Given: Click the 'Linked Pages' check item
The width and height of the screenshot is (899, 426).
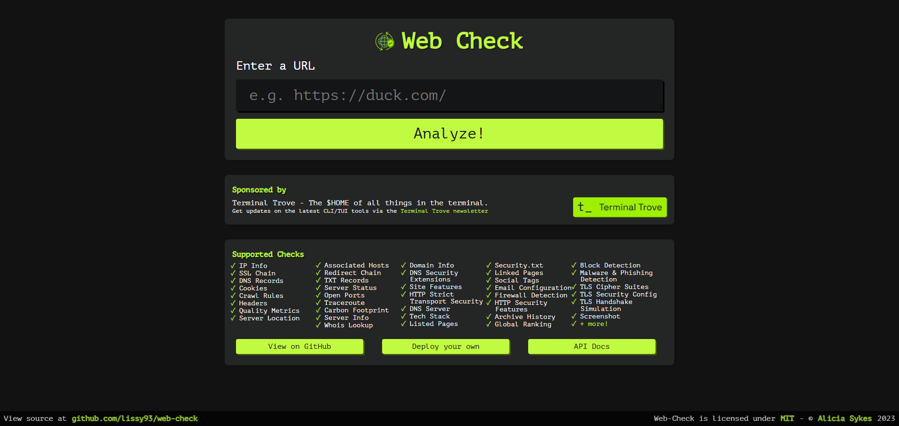Looking at the screenshot, I should click(x=519, y=273).
